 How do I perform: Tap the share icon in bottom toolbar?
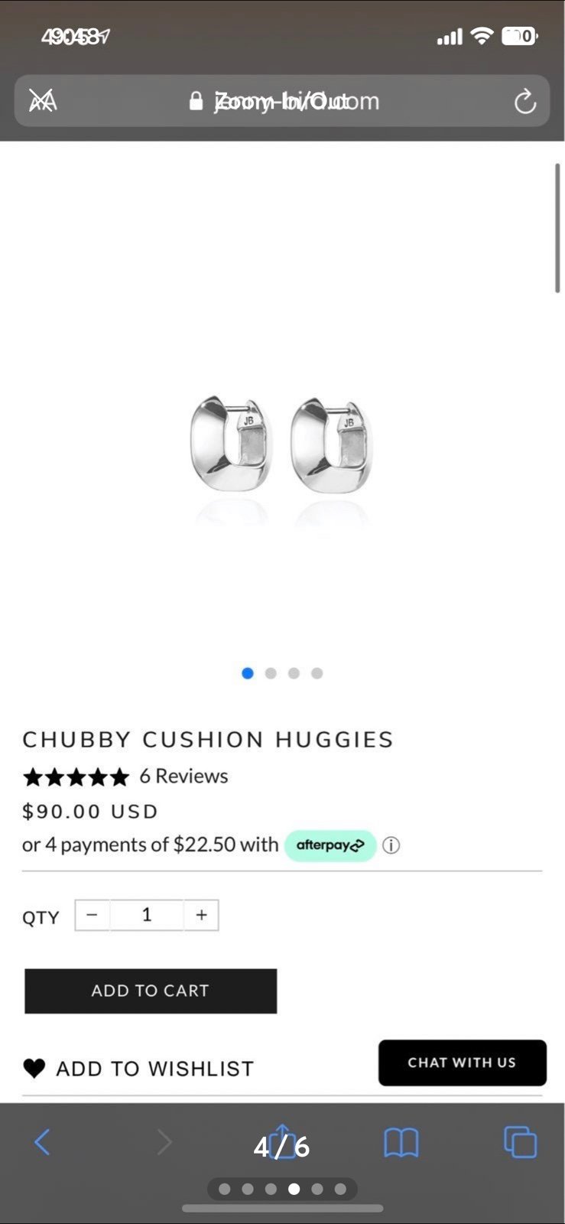tap(282, 1141)
